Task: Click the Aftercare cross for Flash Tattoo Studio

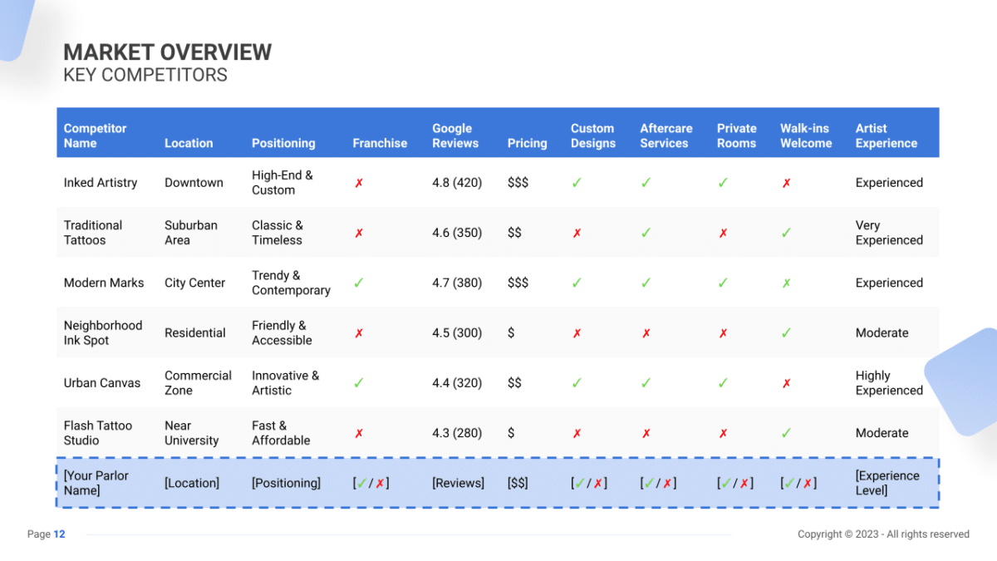Action: point(646,433)
